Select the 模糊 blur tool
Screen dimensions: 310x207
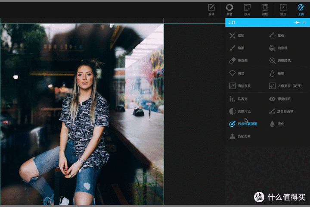[x=277, y=73]
